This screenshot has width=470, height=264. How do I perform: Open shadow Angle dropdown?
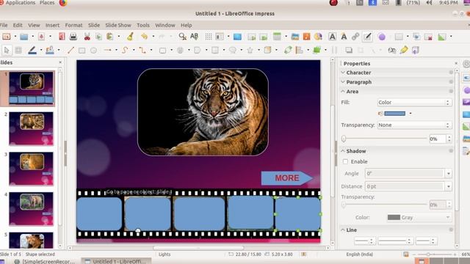coord(448,173)
